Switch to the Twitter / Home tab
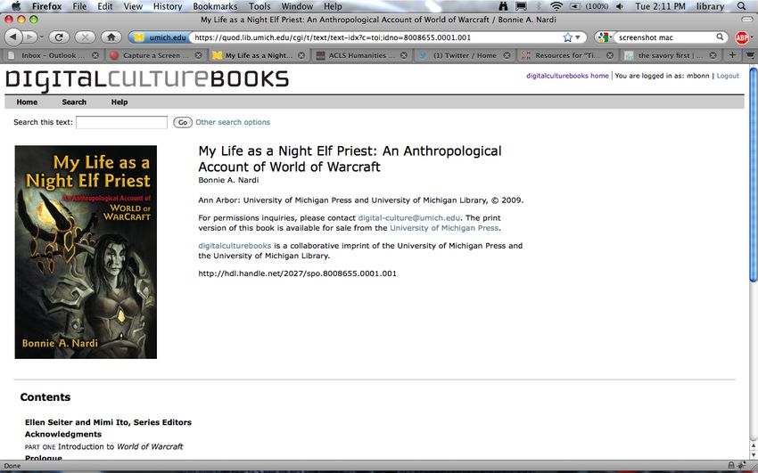The height and width of the screenshot is (473, 758). (x=464, y=55)
